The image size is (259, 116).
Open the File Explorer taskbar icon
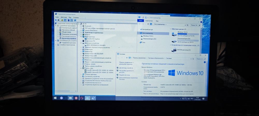tap(70, 98)
